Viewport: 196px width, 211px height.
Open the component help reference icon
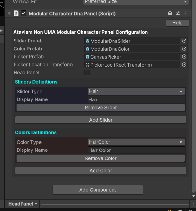coord(170,14)
